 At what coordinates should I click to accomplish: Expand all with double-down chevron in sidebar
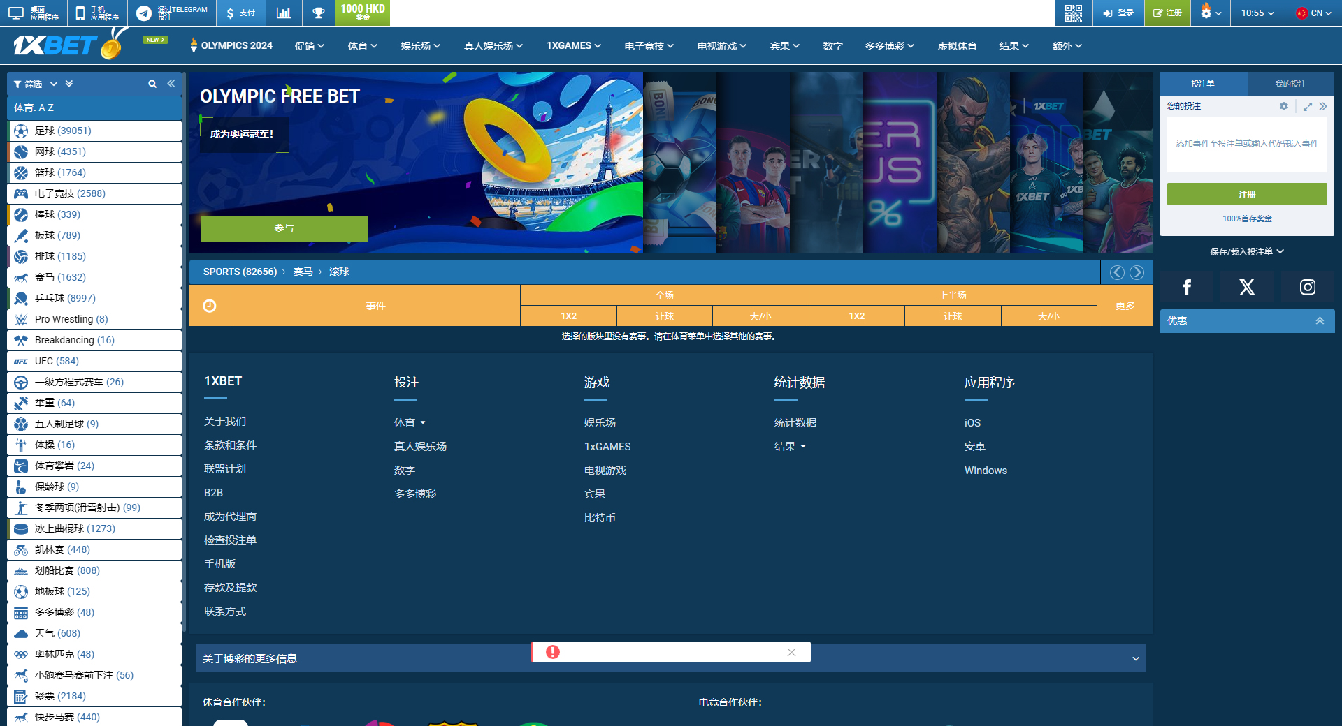(69, 84)
